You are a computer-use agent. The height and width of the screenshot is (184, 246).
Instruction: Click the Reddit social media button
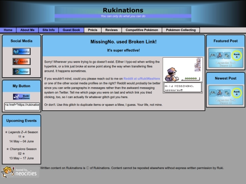21,61
